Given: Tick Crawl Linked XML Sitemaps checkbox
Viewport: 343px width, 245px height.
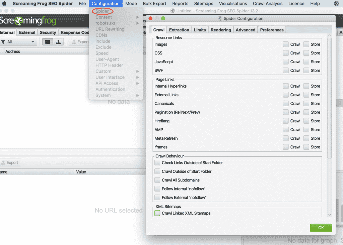Looking at the screenshot, I should tap(157, 213).
